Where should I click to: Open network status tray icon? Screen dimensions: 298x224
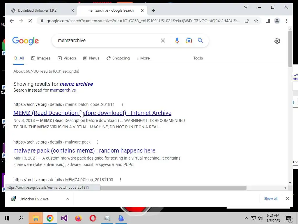(x=253, y=218)
